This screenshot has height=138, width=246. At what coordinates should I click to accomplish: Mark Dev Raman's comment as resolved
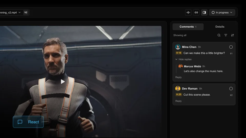point(231,89)
